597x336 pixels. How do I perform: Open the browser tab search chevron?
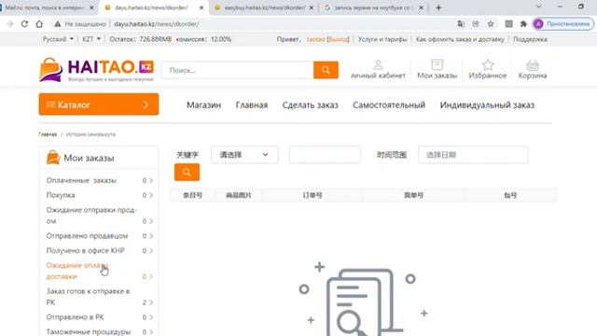pyautogui.click(x=539, y=7)
